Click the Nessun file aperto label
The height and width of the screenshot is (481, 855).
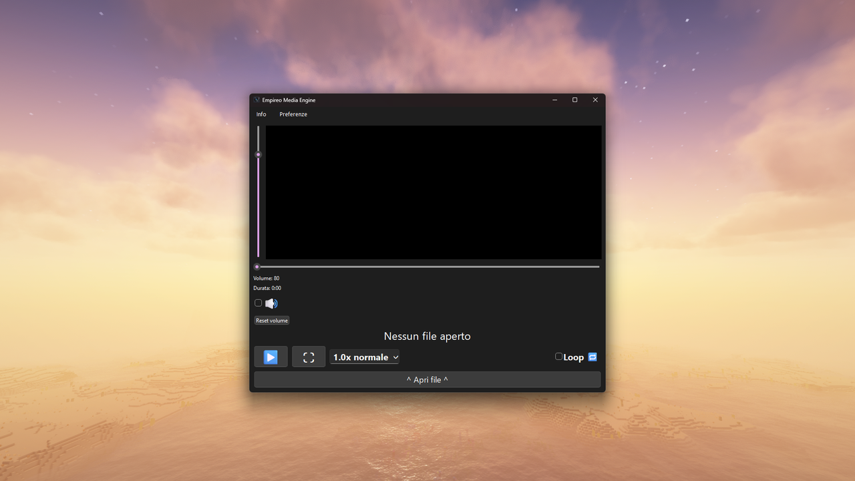coord(427,336)
